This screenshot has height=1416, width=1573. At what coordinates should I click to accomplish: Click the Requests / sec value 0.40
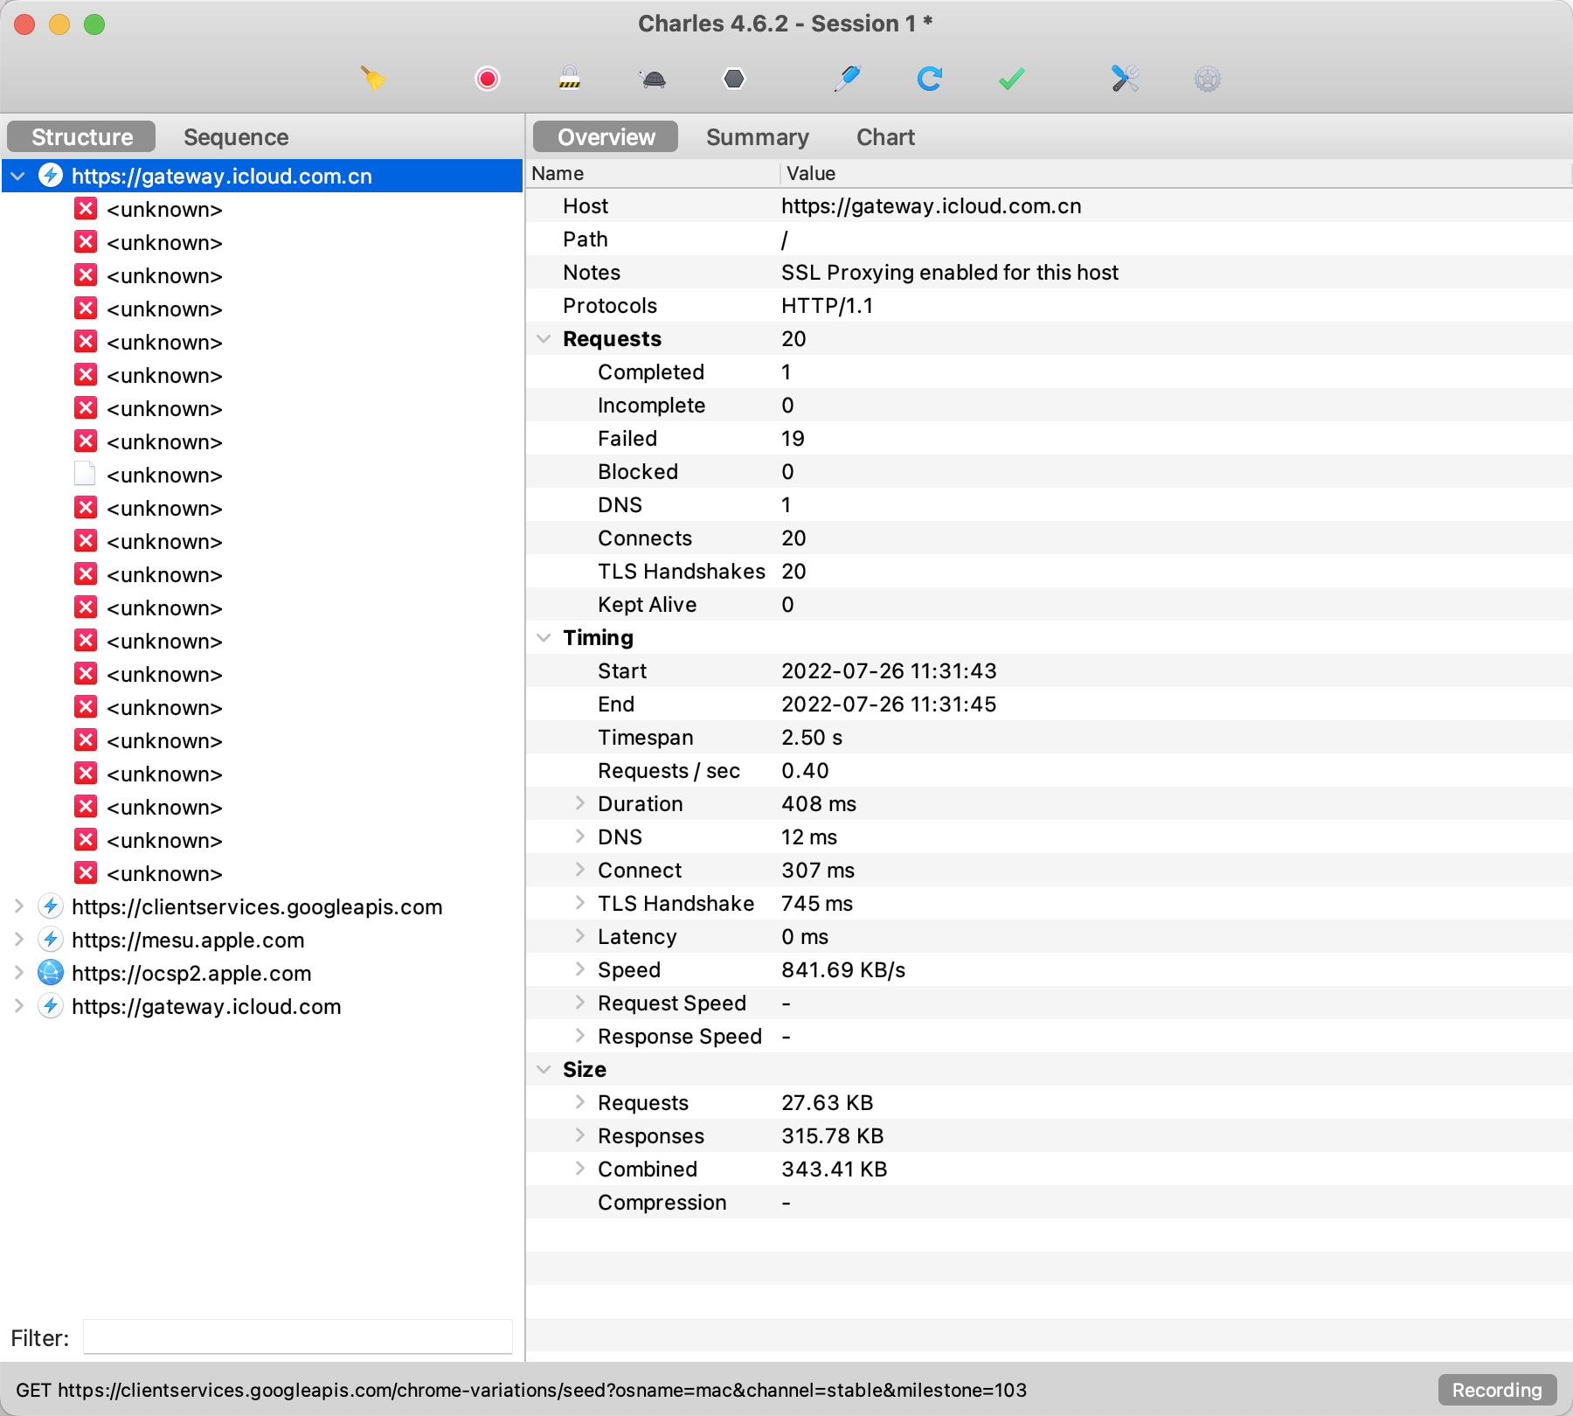click(805, 770)
